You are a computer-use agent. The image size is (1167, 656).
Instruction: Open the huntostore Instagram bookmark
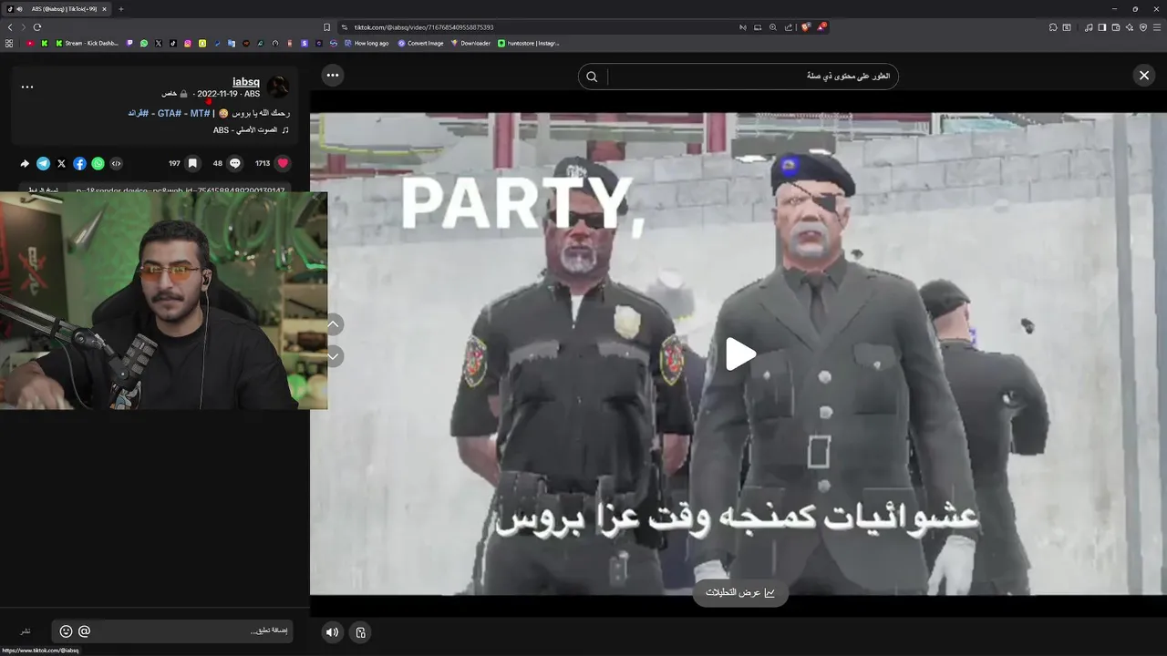click(529, 43)
